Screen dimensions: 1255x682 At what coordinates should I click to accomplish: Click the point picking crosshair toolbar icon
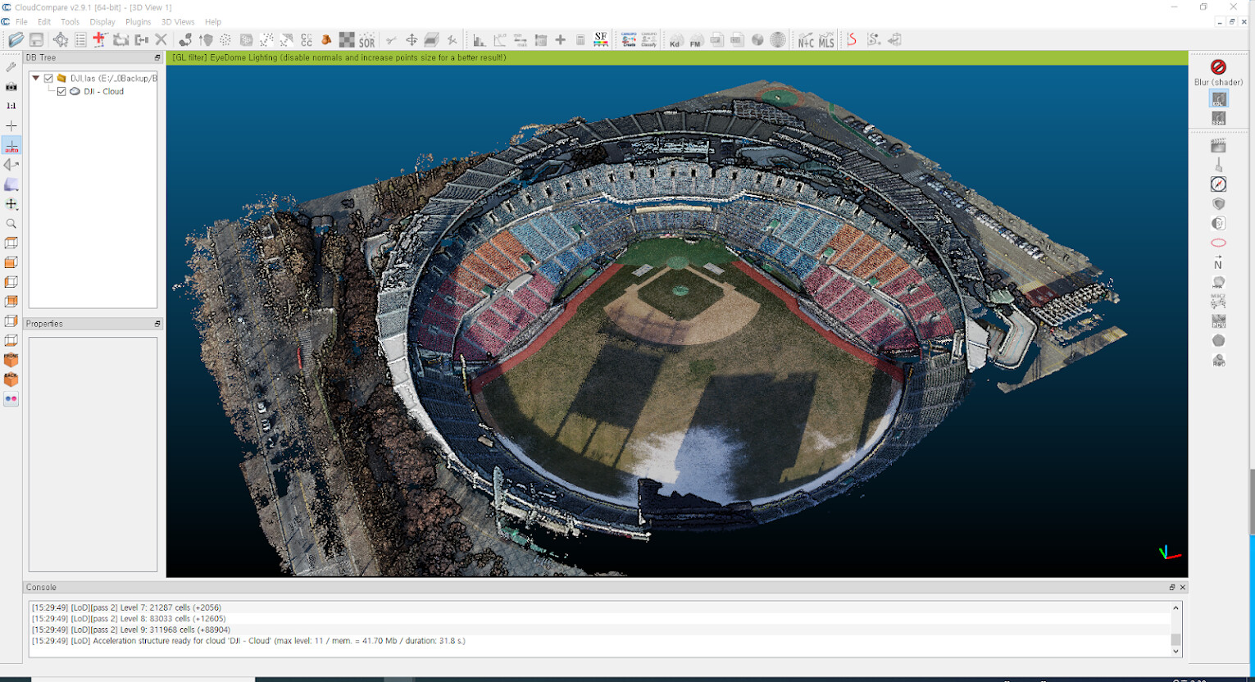pos(61,39)
